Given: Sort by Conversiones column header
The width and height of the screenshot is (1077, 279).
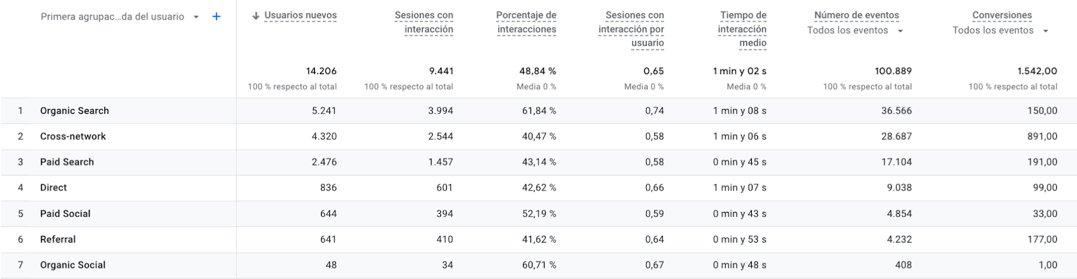Looking at the screenshot, I should 1002,15.
